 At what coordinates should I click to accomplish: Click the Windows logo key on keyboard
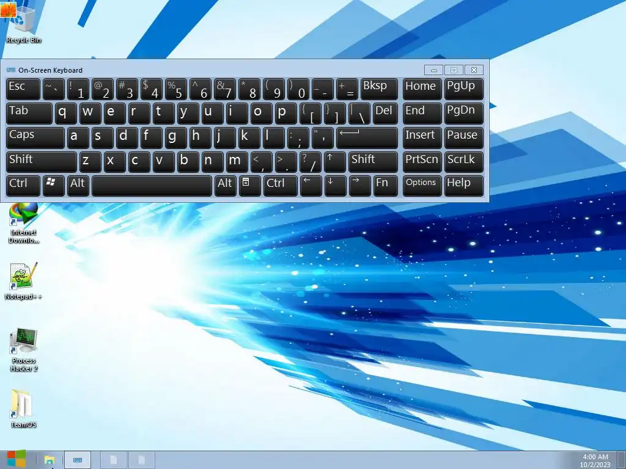tap(54, 186)
